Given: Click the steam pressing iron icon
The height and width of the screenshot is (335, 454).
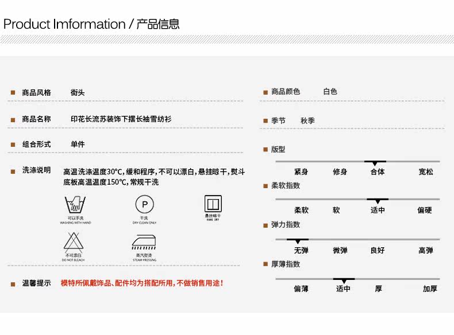Looking at the screenshot, I should (144, 242).
